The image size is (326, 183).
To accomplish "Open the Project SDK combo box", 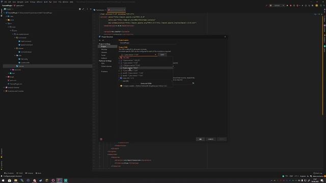I will click(x=138, y=54).
